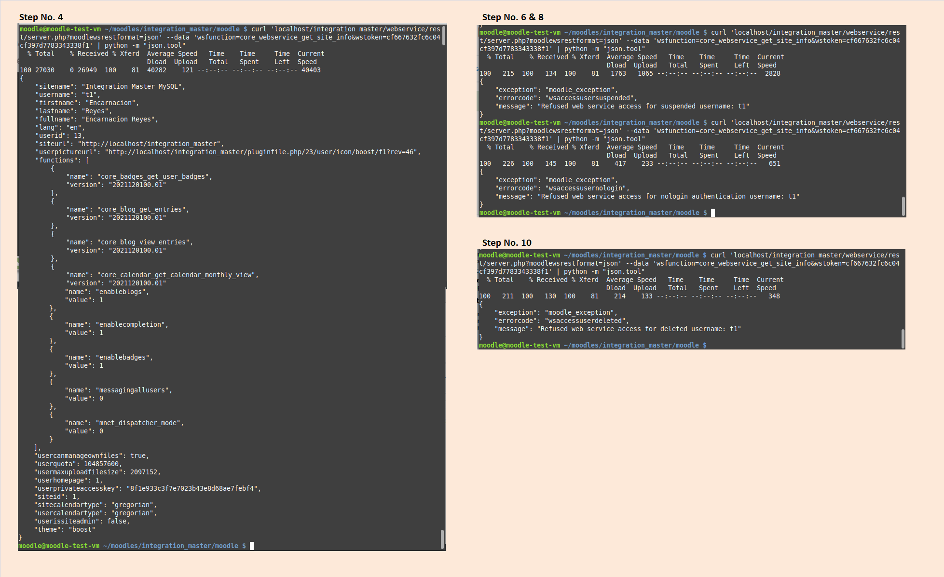Click the "name": "enablebadges" line
The image size is (944, 577).
[x=109, y=358]
